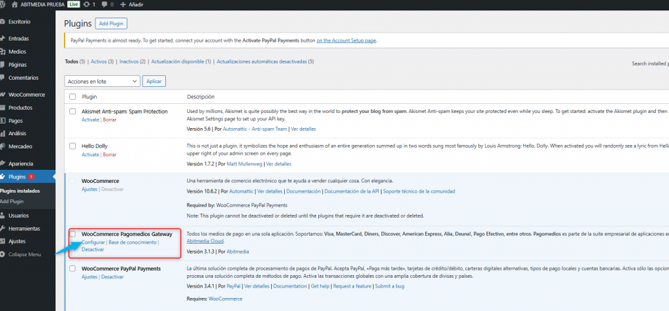The width and height of the screenshot is (669, 311).
Task: Click Configurar link under Pagomedios Gateway
Action: [93, 242]
